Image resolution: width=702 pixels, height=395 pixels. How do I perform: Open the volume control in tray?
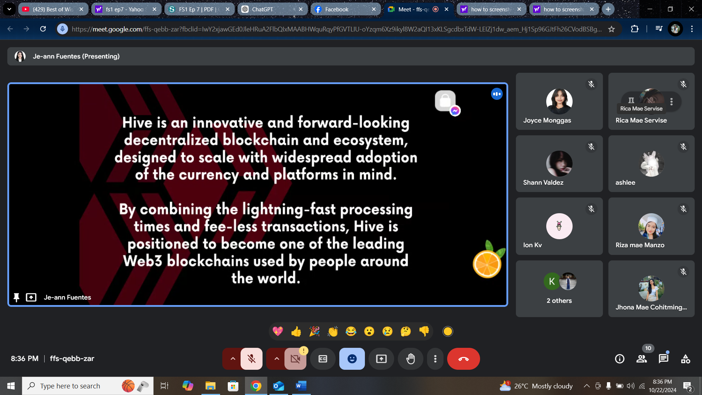click(630, 386)
